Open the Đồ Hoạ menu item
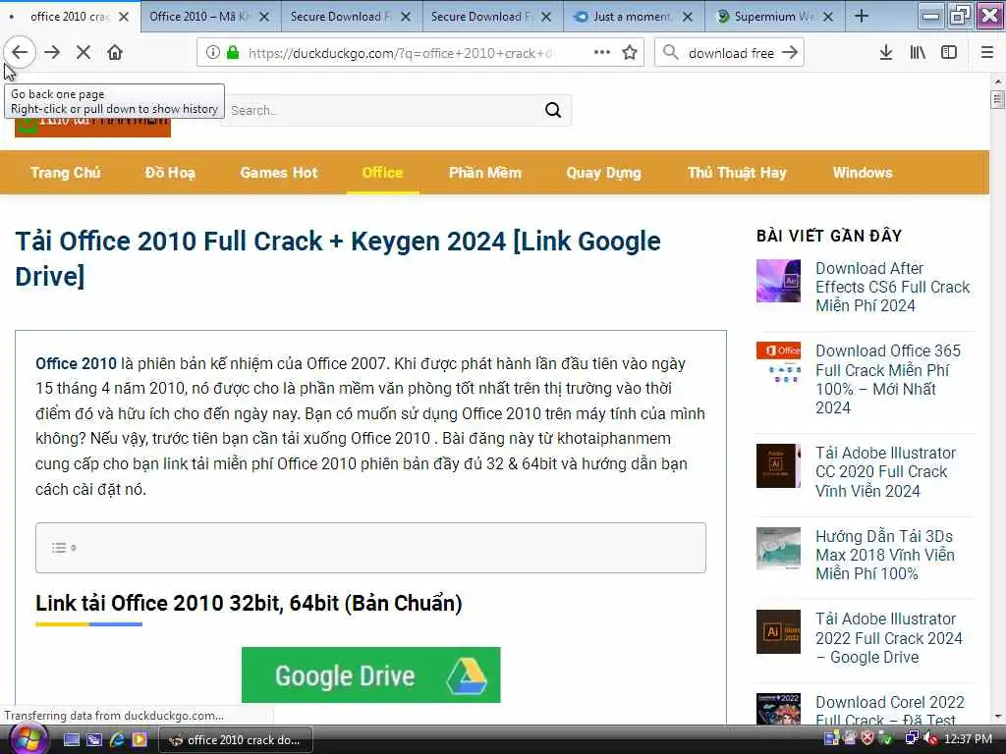The image size is (1006, 754). pos(170,173)
